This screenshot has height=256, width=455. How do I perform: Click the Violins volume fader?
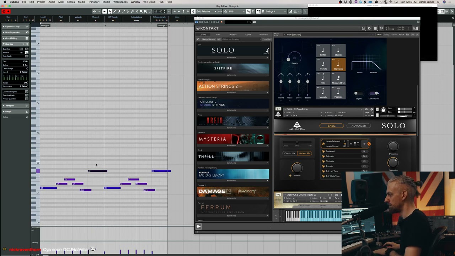click(x=281, y=81)
